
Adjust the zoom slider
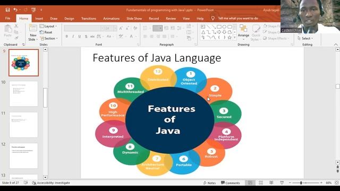[301, 183]
